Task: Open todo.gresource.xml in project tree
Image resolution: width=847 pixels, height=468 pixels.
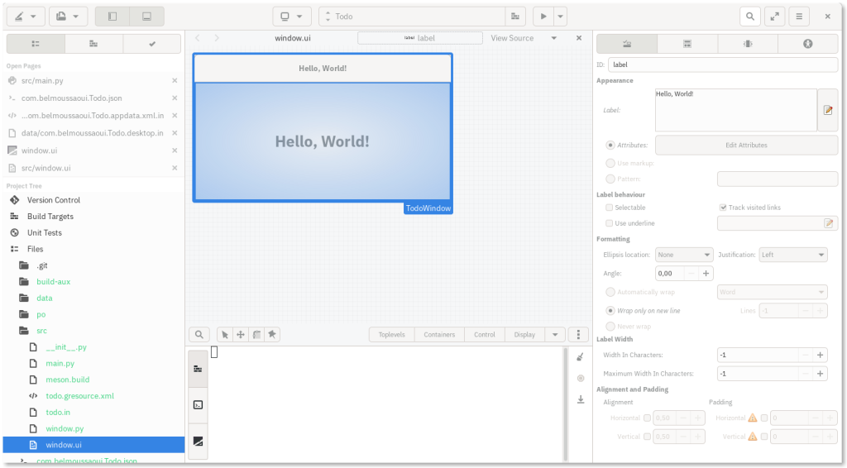Action: point(80,396)
